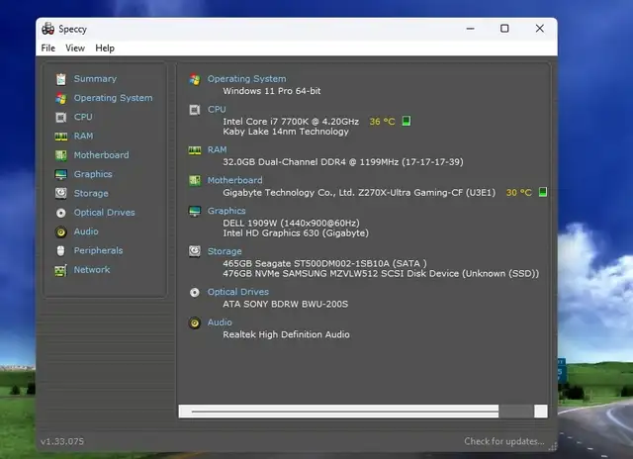This screenshot has width=633, height=459.
Task: Click the CPU chip icon in the sidebar
Action: [x=61, y=117]
